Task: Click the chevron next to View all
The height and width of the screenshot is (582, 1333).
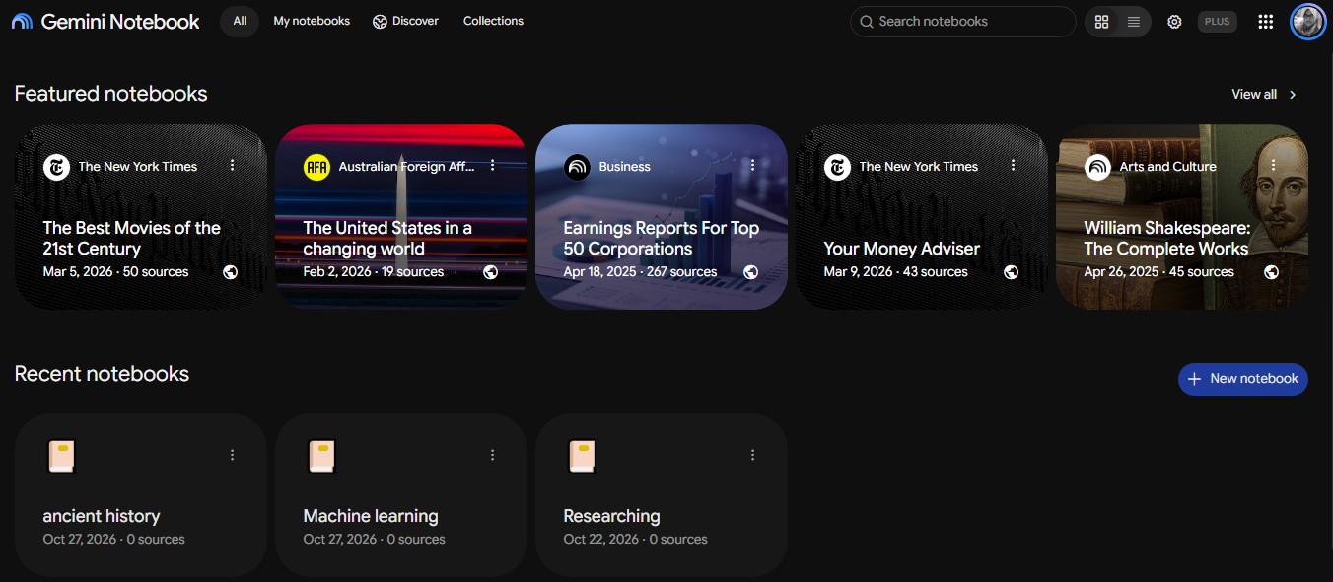Action: click(x=1293, y=95)
